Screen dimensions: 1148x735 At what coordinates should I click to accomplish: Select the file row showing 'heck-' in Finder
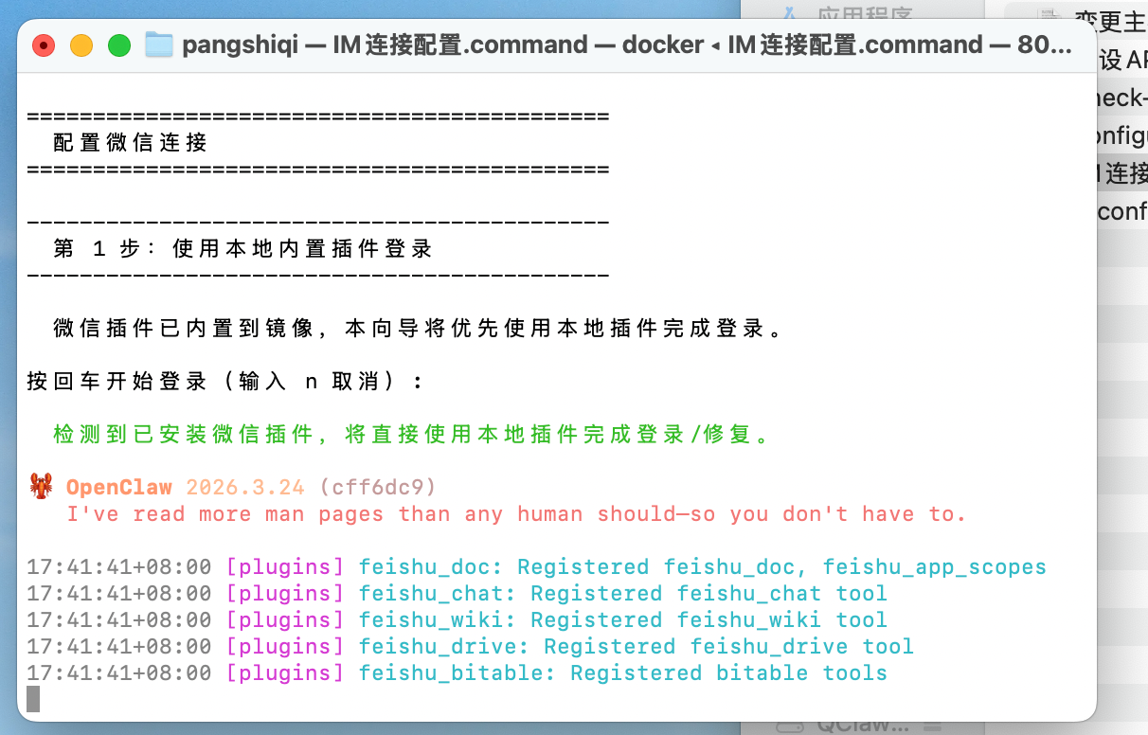[1122, 97]
